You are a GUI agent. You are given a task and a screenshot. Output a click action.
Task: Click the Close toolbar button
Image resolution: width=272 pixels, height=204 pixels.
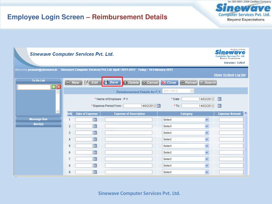tap(169, 83)
